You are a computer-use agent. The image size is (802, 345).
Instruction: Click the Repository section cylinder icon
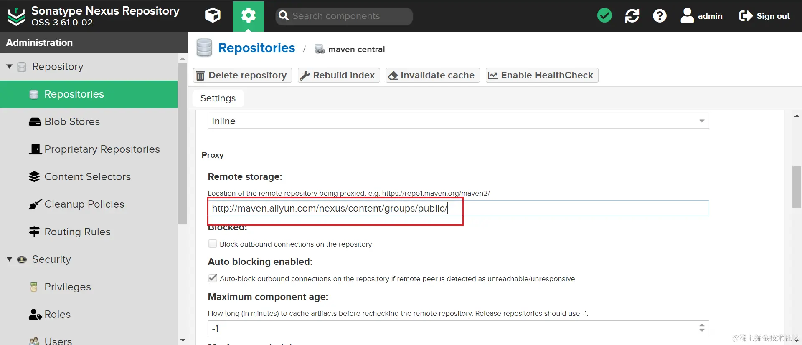22,67
